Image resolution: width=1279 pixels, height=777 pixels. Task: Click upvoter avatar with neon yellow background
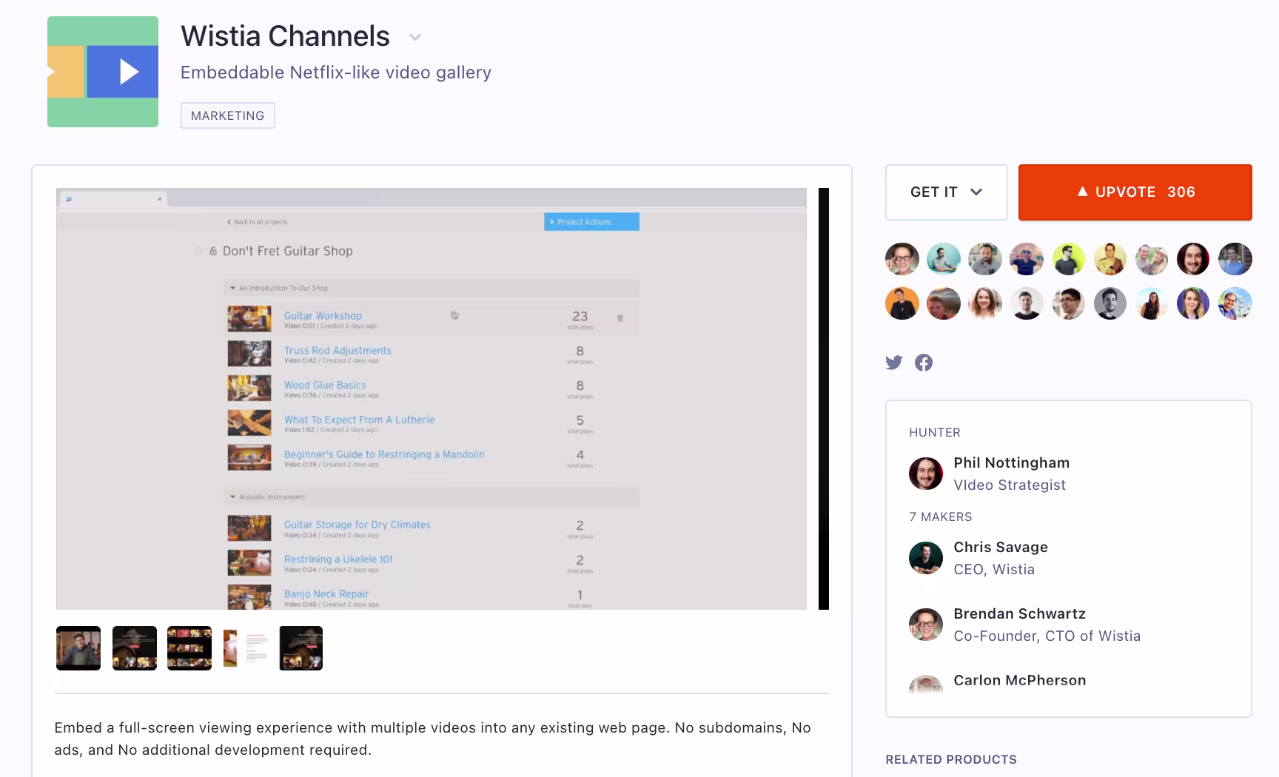point(1069,259)
